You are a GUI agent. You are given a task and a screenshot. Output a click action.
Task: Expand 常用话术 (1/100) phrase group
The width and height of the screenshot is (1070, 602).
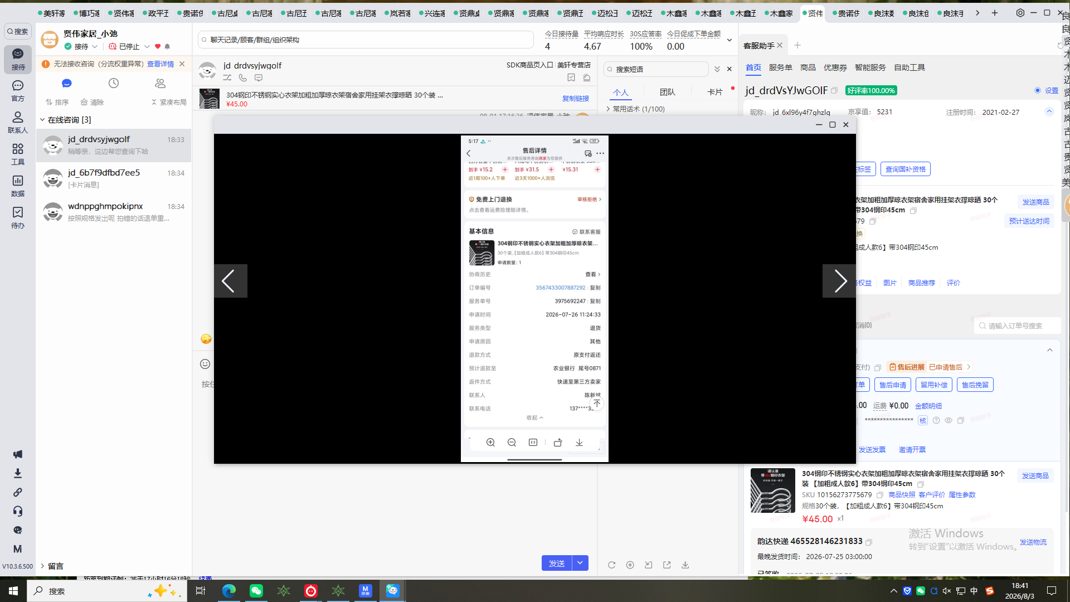[x=608, y=109]
